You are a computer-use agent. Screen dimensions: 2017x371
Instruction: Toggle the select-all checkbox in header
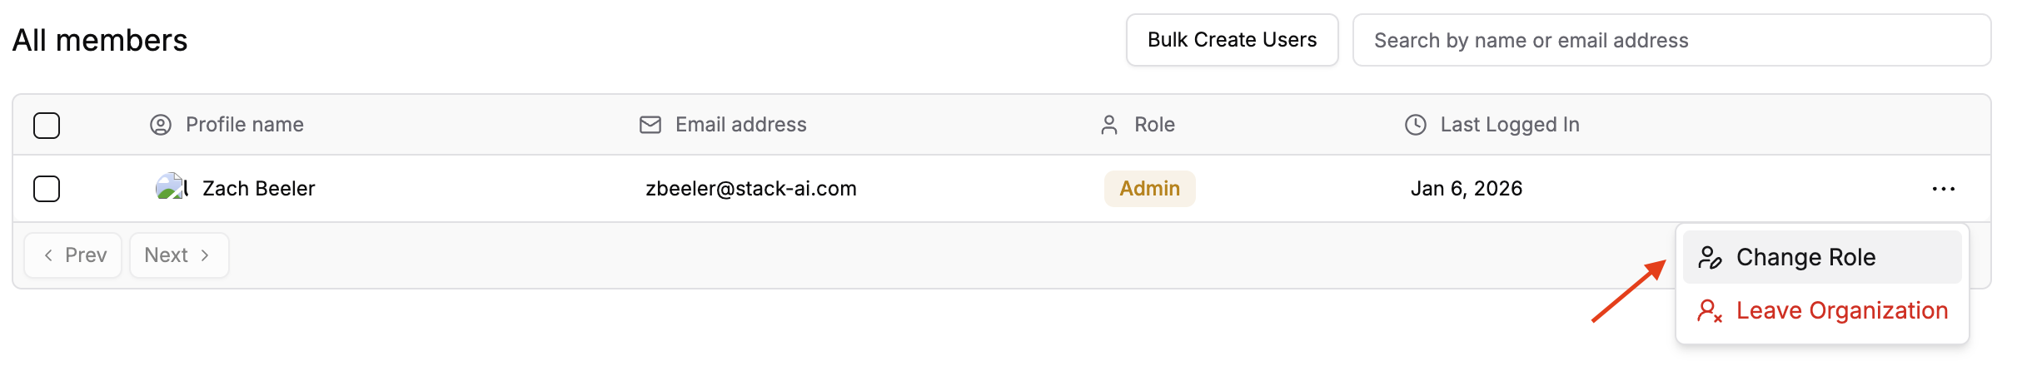click(47, 126)
